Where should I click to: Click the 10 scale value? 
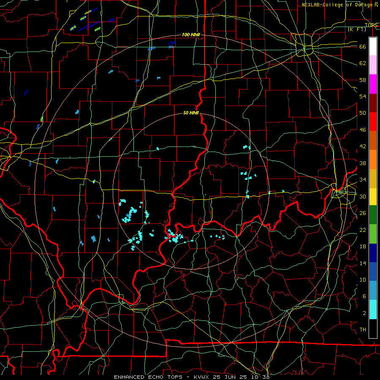point(363,280)
